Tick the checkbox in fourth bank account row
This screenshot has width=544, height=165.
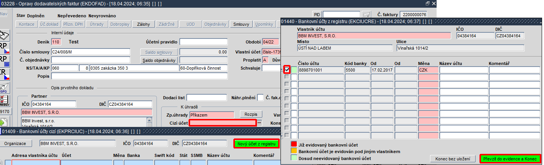(287, 92)
